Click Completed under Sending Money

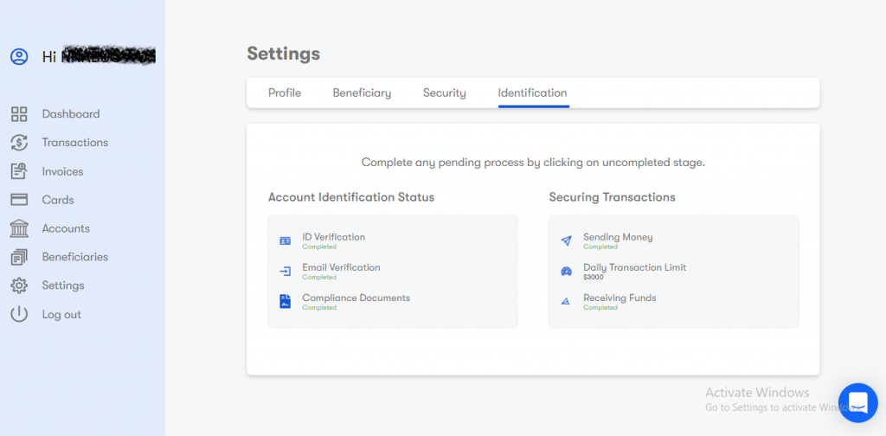(600, 247)
